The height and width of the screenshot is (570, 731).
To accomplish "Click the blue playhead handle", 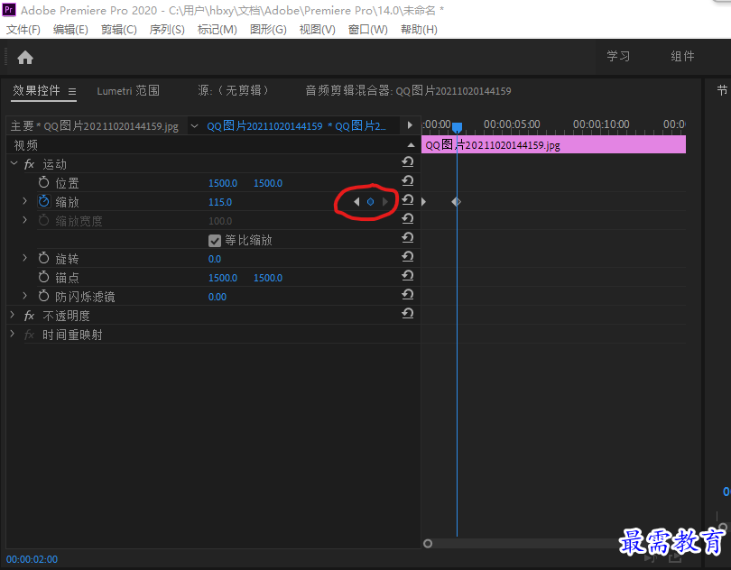I will pyautogui.click(x=458, y=127).
